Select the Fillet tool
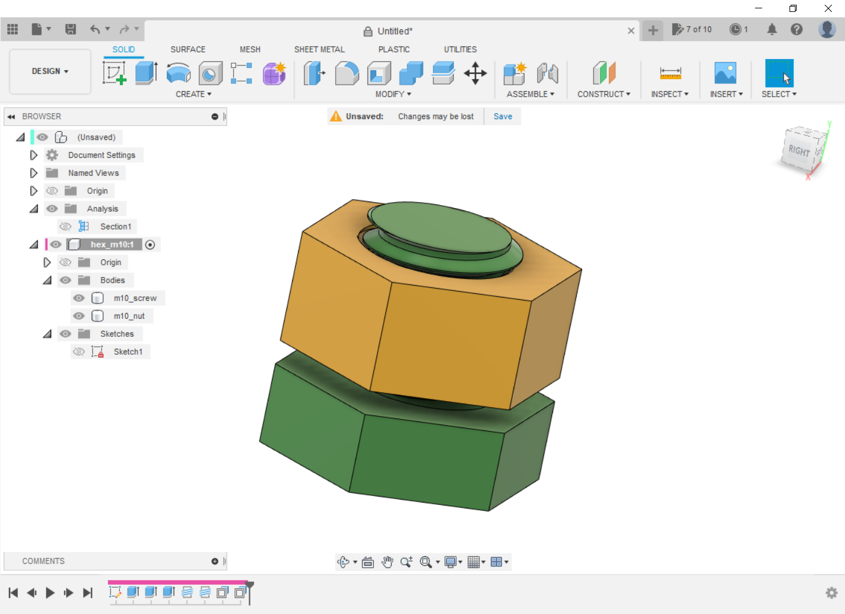The height and width of the screenshot is (614, 845). (347, 73)
